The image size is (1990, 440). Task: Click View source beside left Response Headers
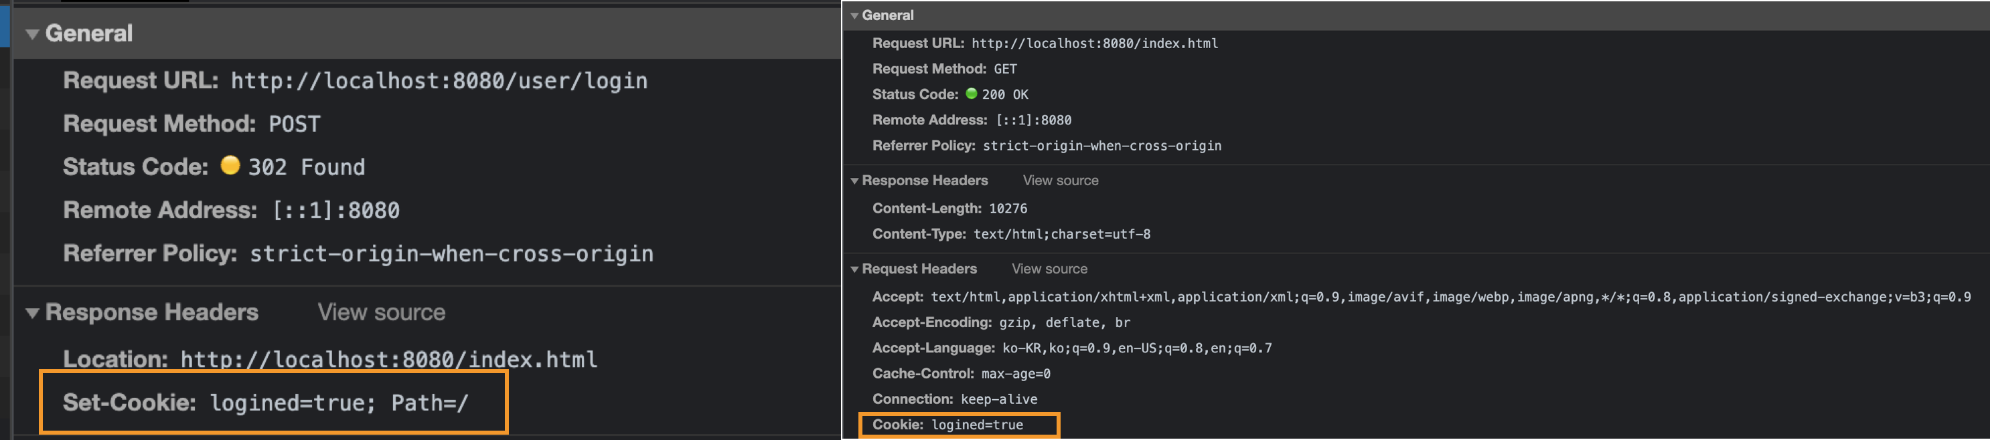(382, 312)
